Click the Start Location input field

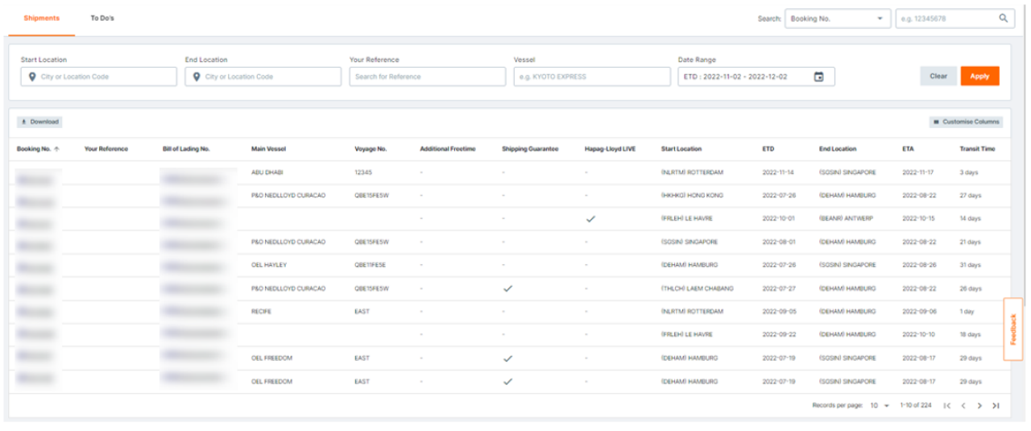99,77
